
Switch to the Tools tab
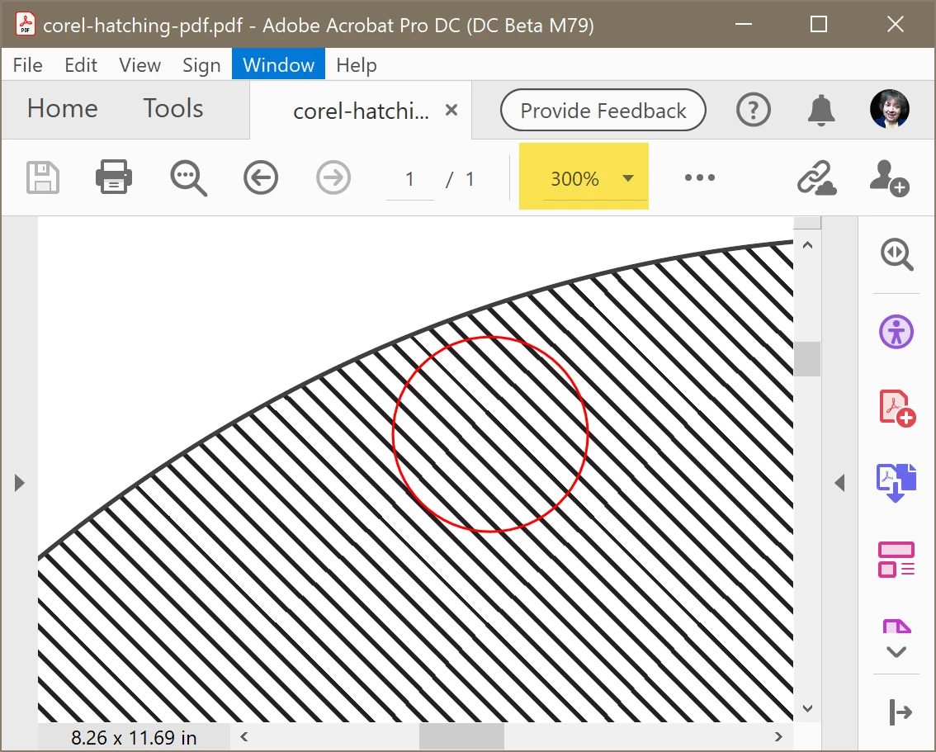click(x=173, y=109)
